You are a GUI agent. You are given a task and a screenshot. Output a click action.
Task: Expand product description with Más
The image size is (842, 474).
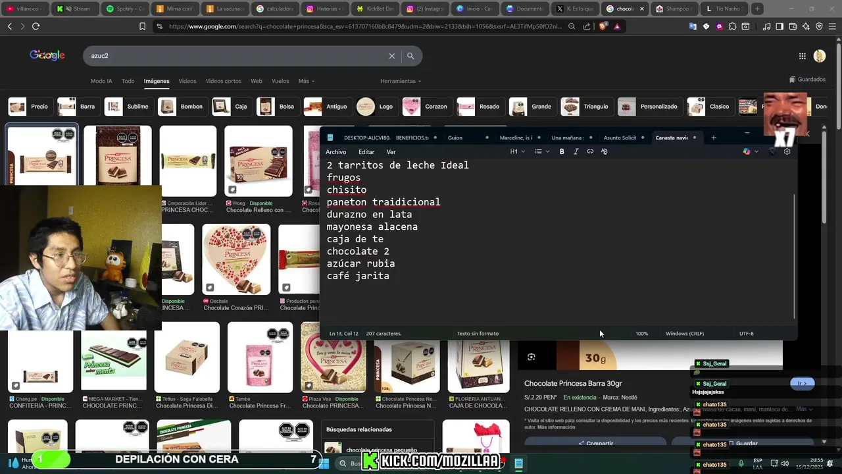805,409
